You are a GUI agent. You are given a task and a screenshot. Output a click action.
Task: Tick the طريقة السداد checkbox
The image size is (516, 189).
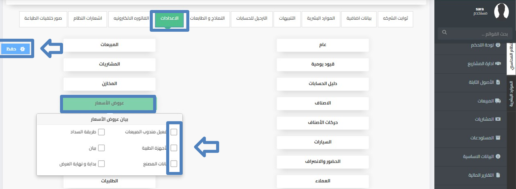[x=102, y=132]
